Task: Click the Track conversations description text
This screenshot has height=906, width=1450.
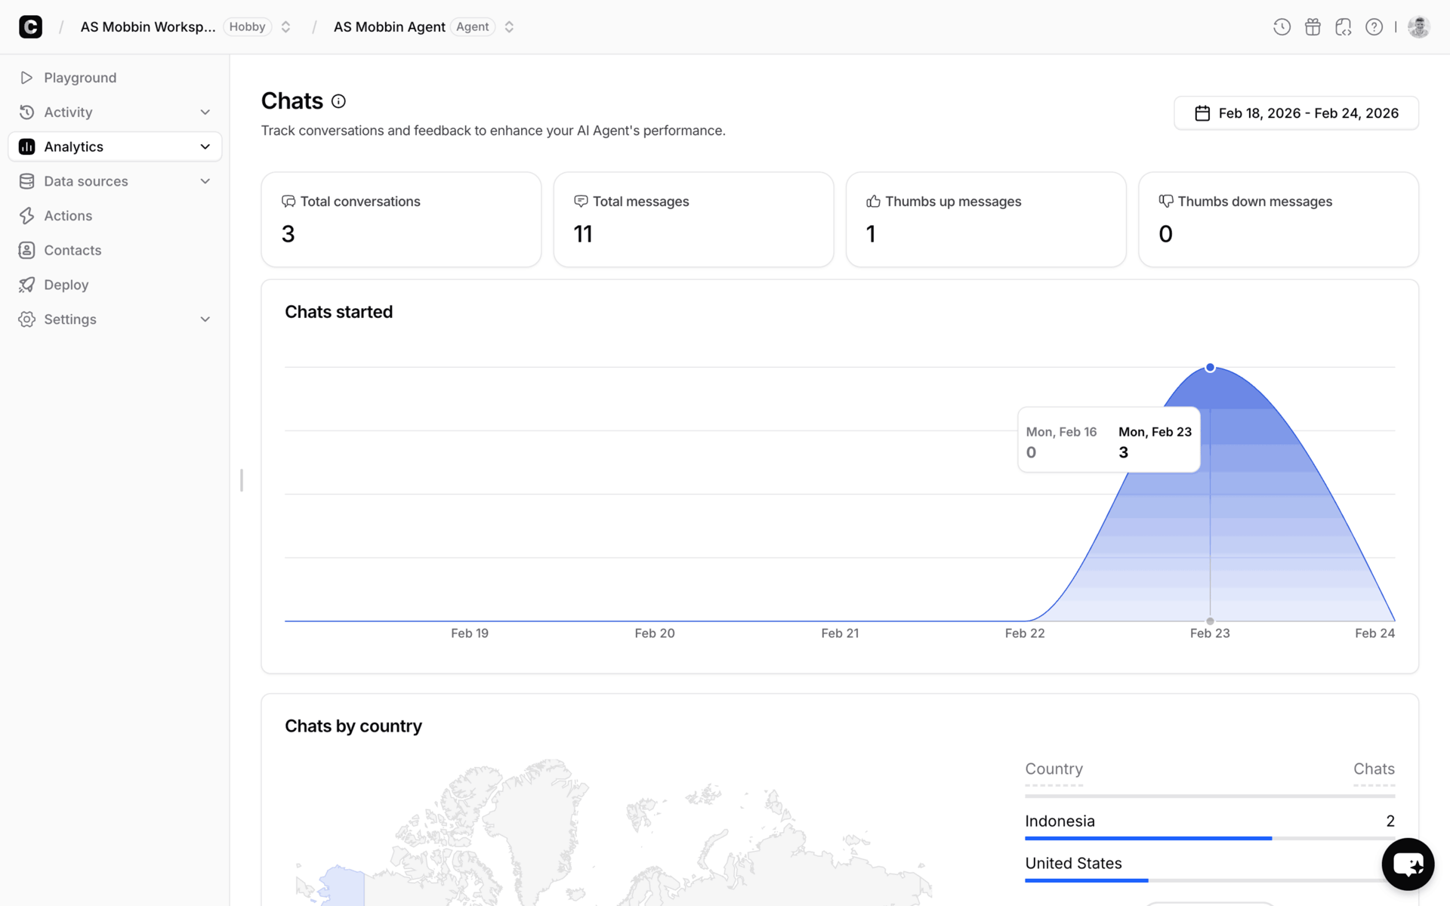Action: click(x=493, y=131)
